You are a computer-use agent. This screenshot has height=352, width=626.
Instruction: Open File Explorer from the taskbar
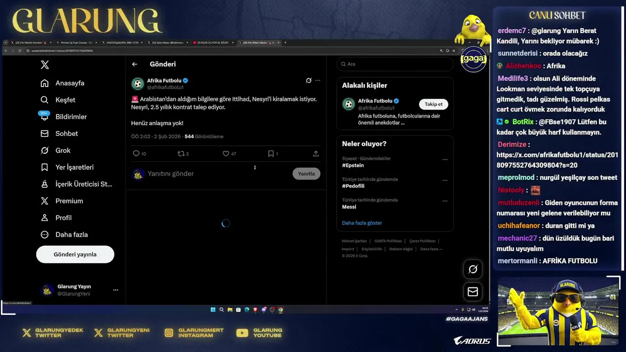click(230, 309)
